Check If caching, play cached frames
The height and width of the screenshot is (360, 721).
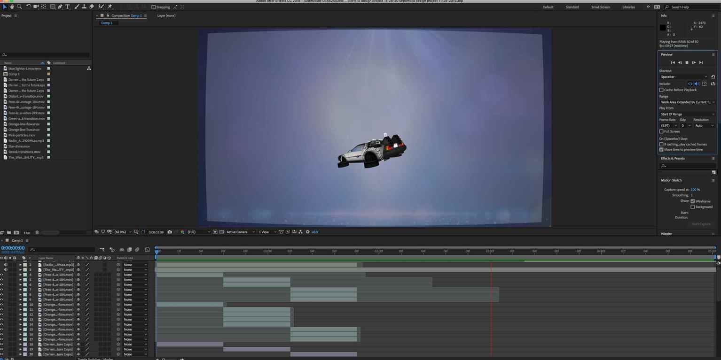click(661, 144)
